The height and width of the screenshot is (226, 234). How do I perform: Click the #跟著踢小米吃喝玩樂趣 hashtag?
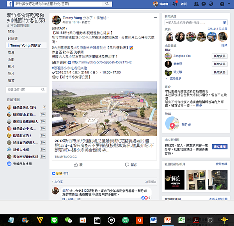coord(69,68)
